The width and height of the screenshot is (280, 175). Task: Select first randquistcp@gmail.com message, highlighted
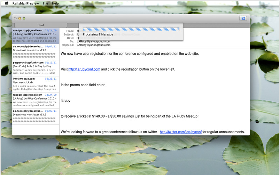[x=36, y=36]
